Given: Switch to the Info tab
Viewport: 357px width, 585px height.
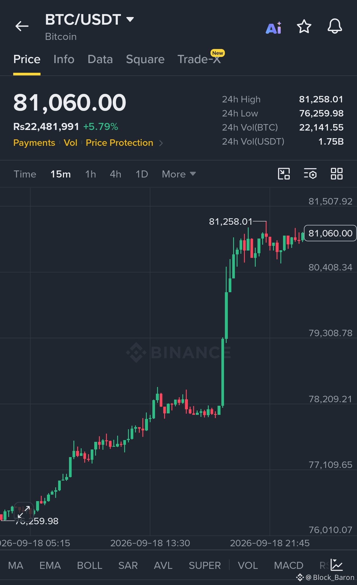Looking at the screenshot, I should 64,59.
